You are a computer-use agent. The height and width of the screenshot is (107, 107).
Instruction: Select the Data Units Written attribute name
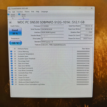(x=24, y=66)
